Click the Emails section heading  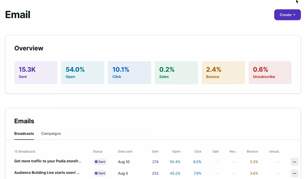point(24,121)
